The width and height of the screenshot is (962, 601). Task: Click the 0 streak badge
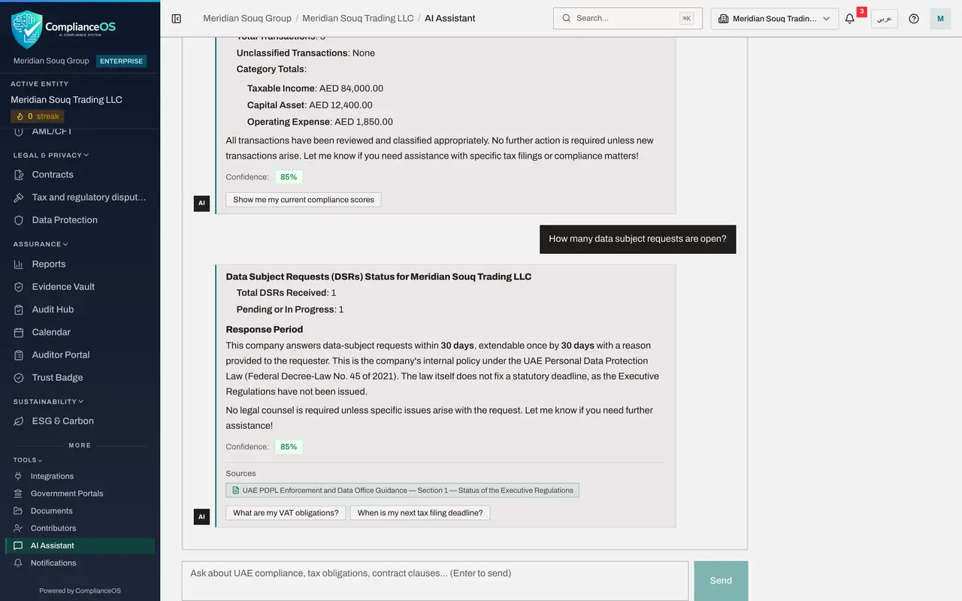point(38,116)
